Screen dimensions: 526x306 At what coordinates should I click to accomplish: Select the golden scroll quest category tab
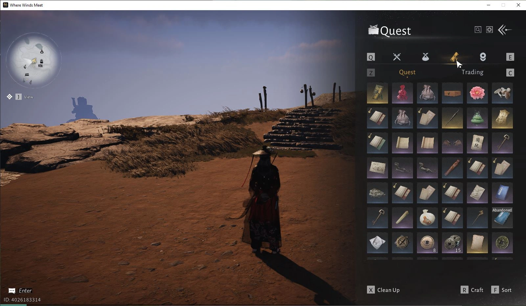tap(454, 57)
